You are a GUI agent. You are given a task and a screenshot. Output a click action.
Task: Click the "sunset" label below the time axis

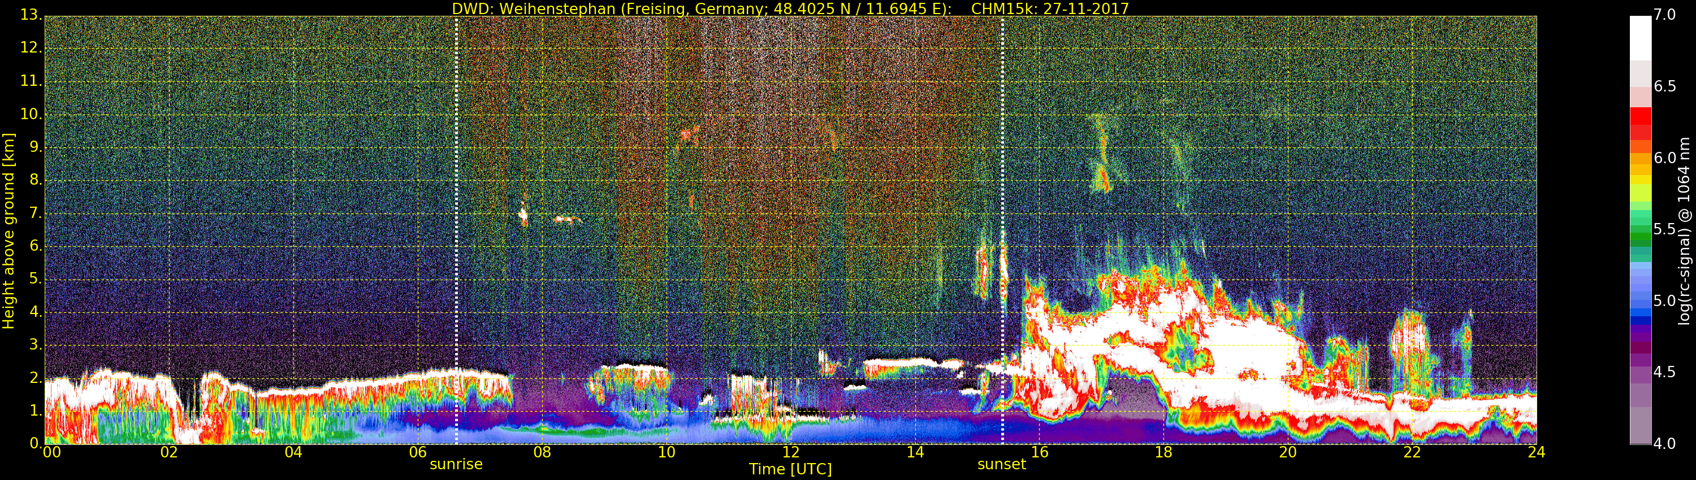[x=1001, y=464]
